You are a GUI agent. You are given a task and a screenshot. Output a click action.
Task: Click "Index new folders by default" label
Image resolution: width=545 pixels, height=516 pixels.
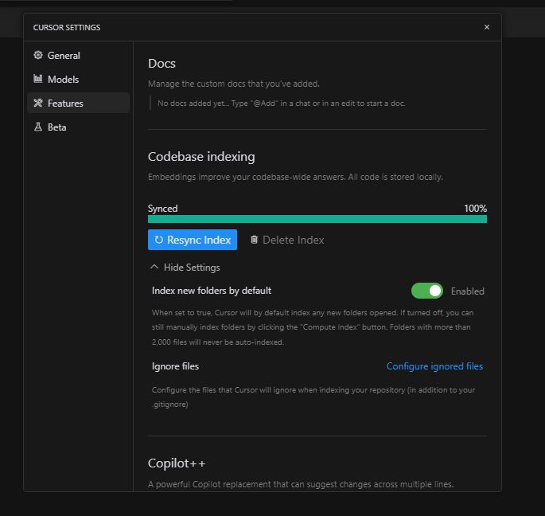click(x=212, y=291)
